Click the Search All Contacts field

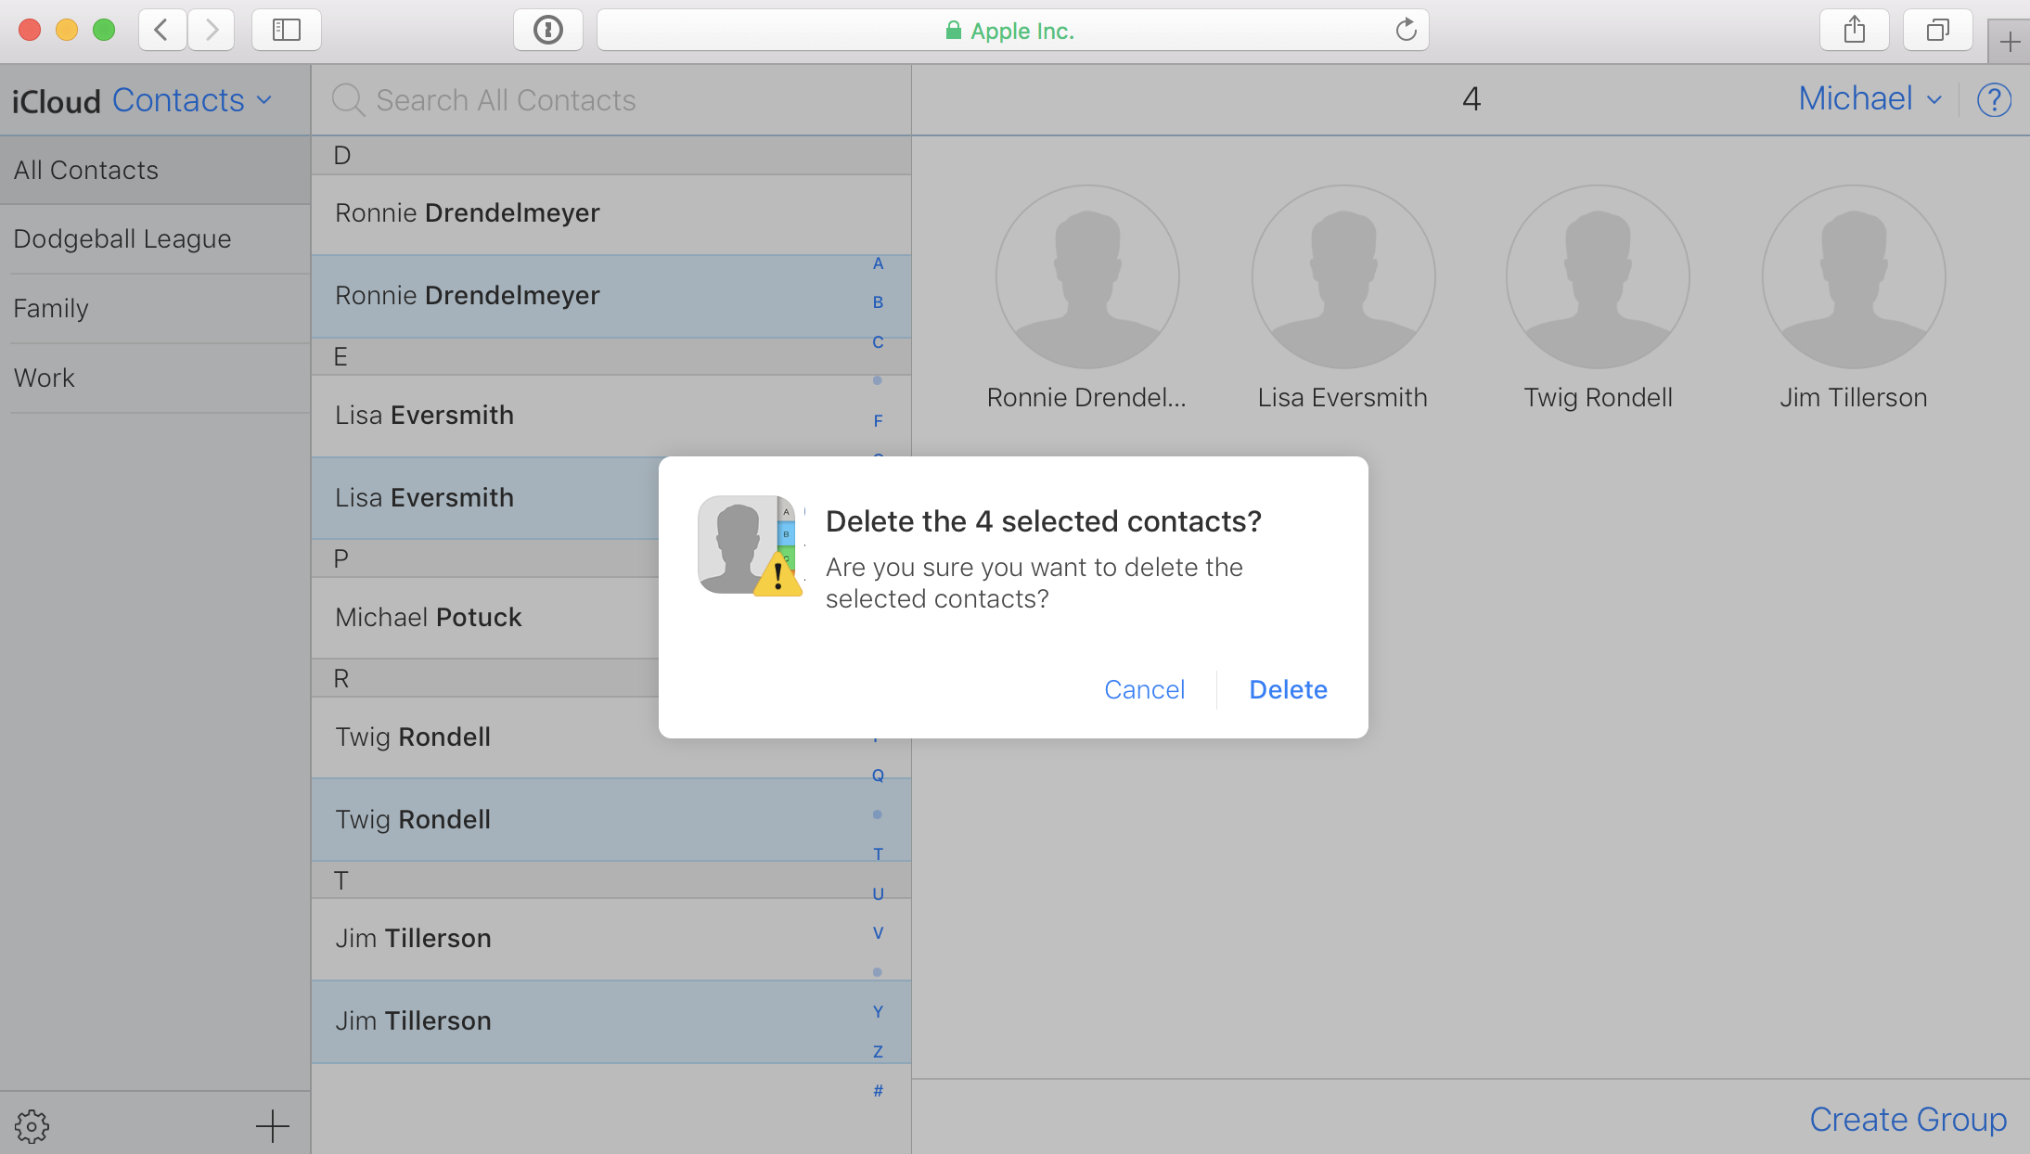point(610,99)
